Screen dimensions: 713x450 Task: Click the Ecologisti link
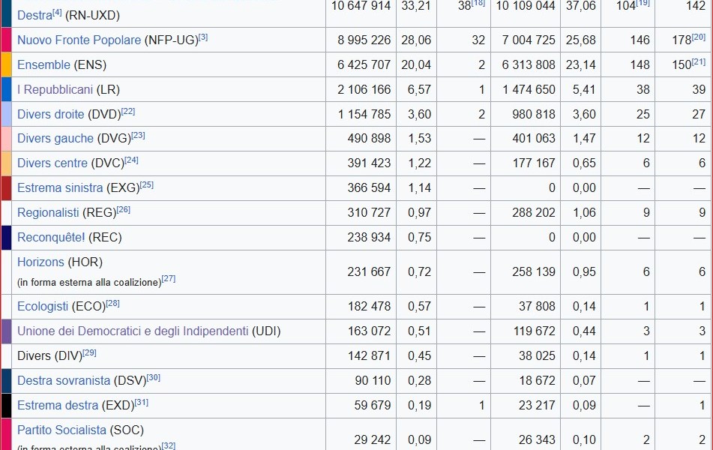point(43,307)
